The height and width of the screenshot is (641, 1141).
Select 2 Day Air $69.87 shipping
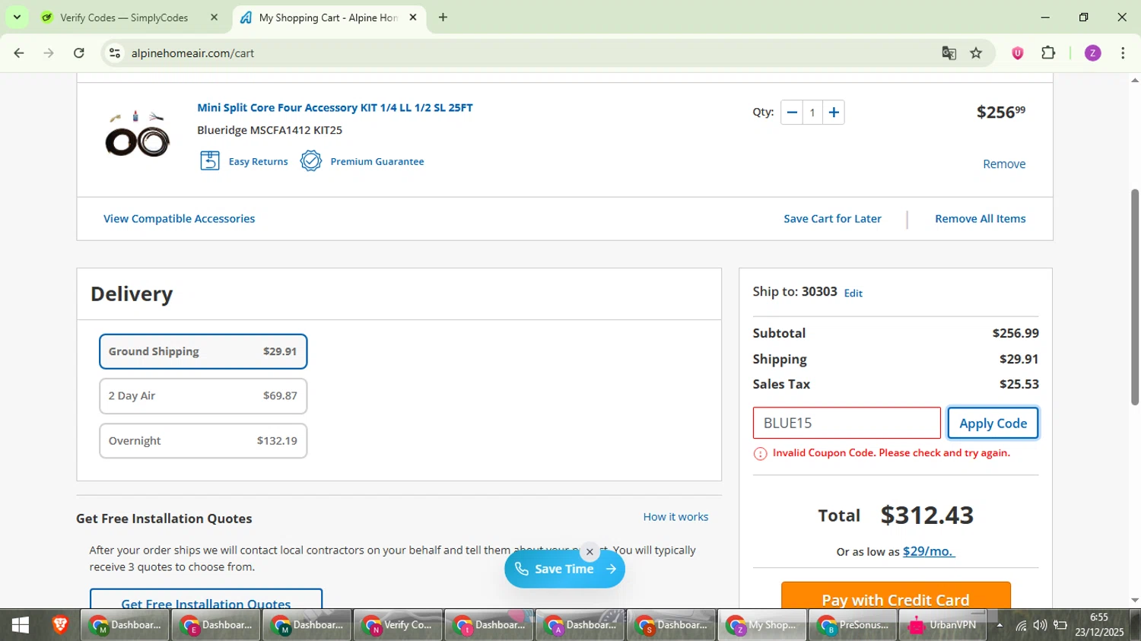click(x=203, y=396)
